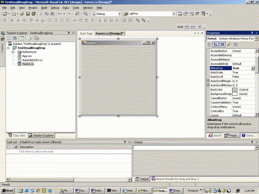Click the Paste clipboard icon
The image size is (259, 194).
(53, 14)
